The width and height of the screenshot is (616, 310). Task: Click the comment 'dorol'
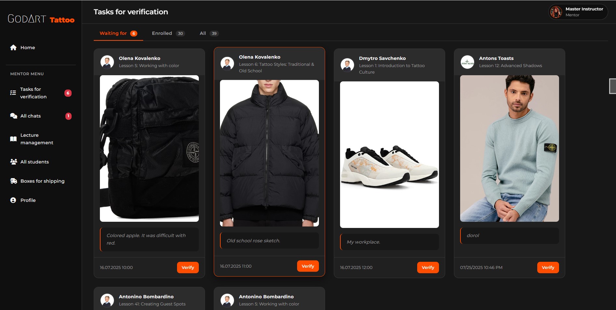pyautogui.click(x=510, y=236)
